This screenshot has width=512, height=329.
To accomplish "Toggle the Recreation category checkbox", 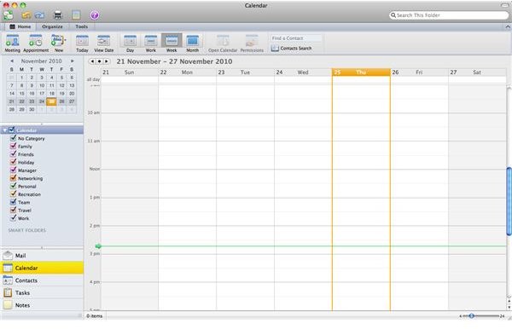I will point(13,193).
